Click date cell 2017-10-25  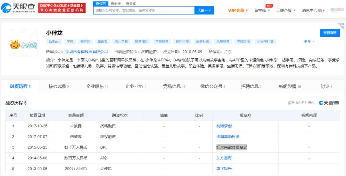tap(37, 126)
